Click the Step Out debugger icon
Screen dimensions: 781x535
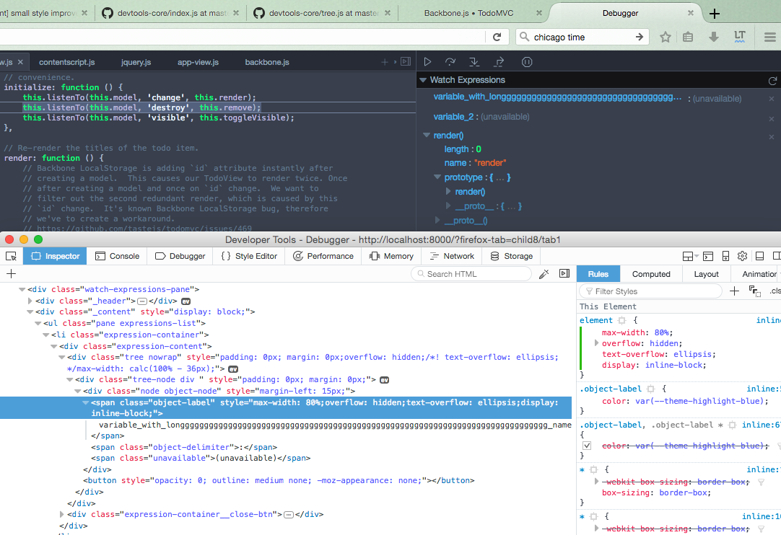click(499, 62)
